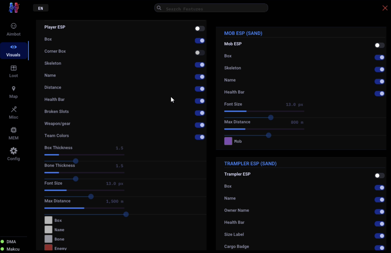Viewport: 391px width, 253px height.
Task: Click the app logo icon
Action: point(14,8)
